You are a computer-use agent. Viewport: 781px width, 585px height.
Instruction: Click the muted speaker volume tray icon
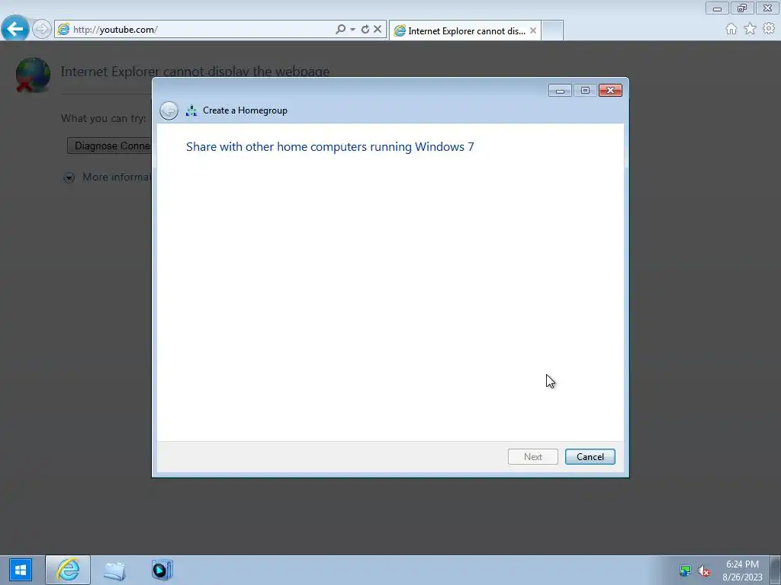pyautogui.click(x=704, y=571)
